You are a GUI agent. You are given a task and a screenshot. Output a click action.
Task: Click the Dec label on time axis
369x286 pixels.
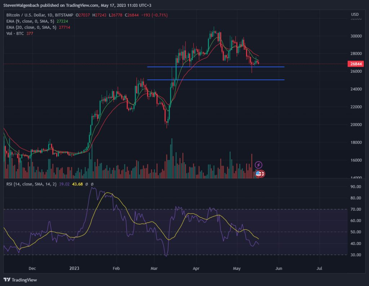point(32,268)
